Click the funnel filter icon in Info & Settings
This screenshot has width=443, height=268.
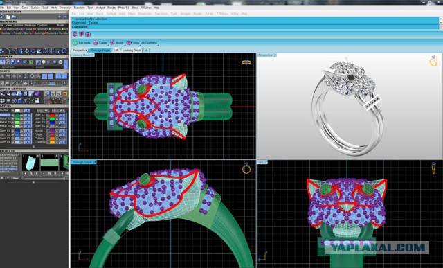point(26,101)
